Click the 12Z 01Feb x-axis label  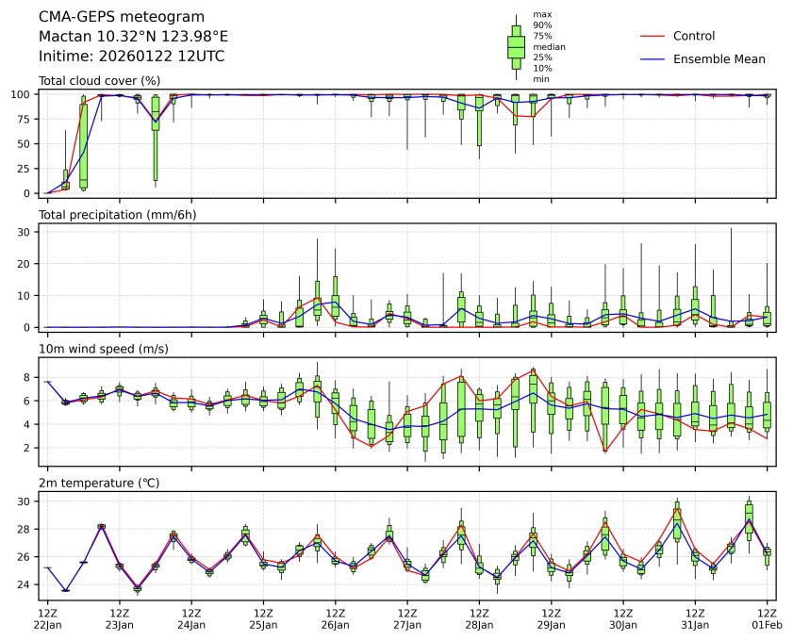click(767, 617)
